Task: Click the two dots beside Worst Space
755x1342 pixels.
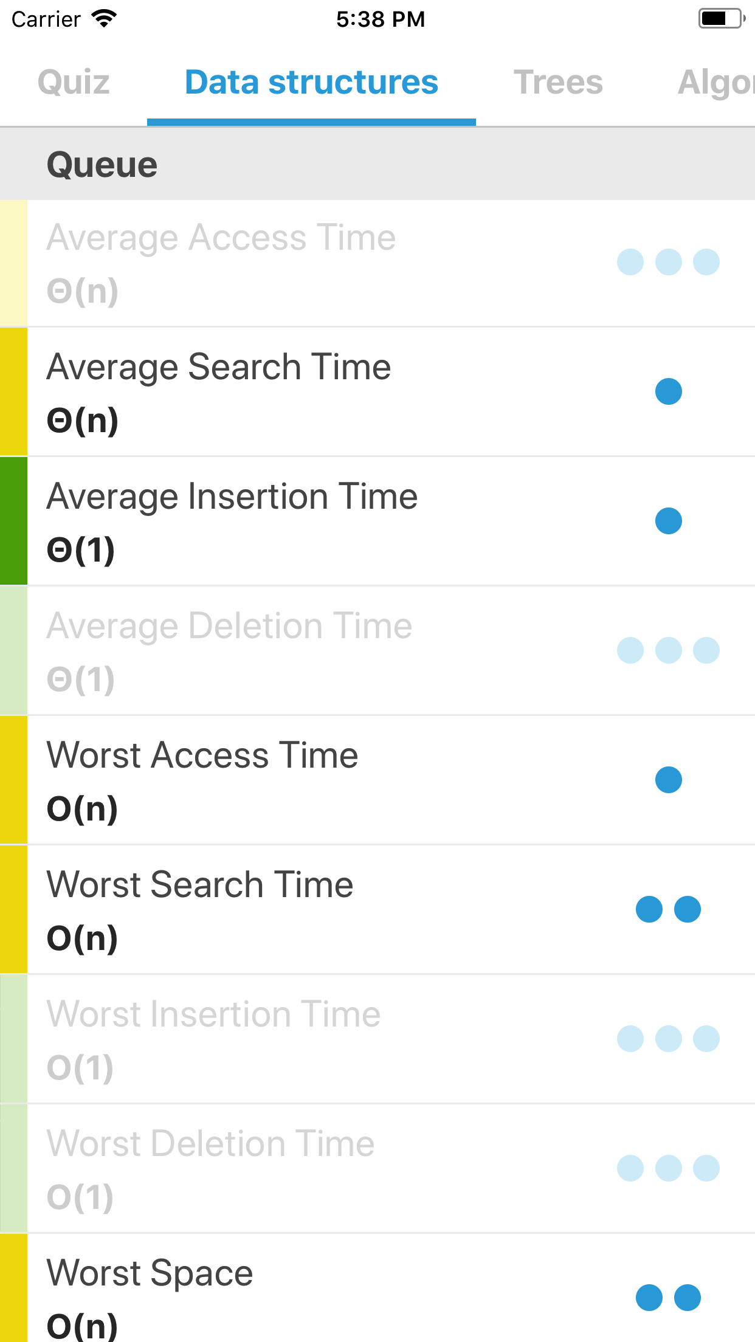Action: 668,1298
